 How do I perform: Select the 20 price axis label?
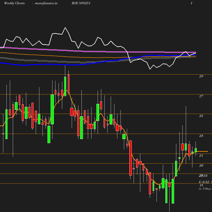point(201,165)
